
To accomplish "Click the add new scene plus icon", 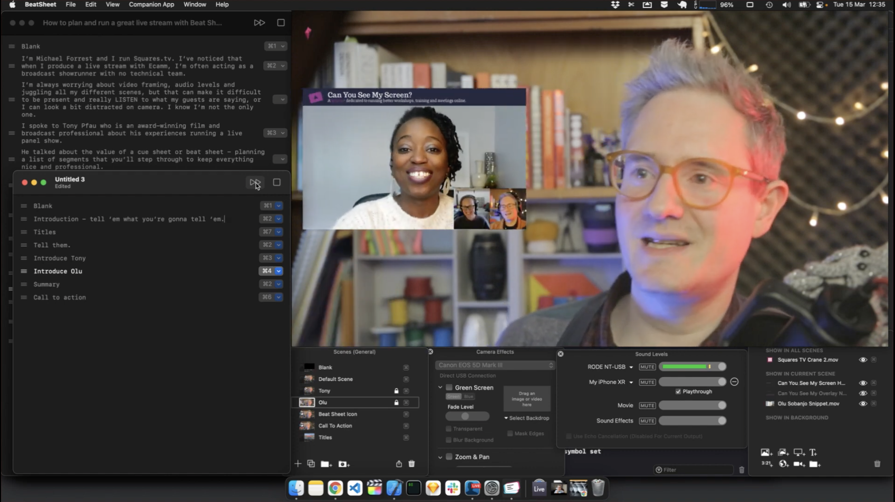I will 298,464.
